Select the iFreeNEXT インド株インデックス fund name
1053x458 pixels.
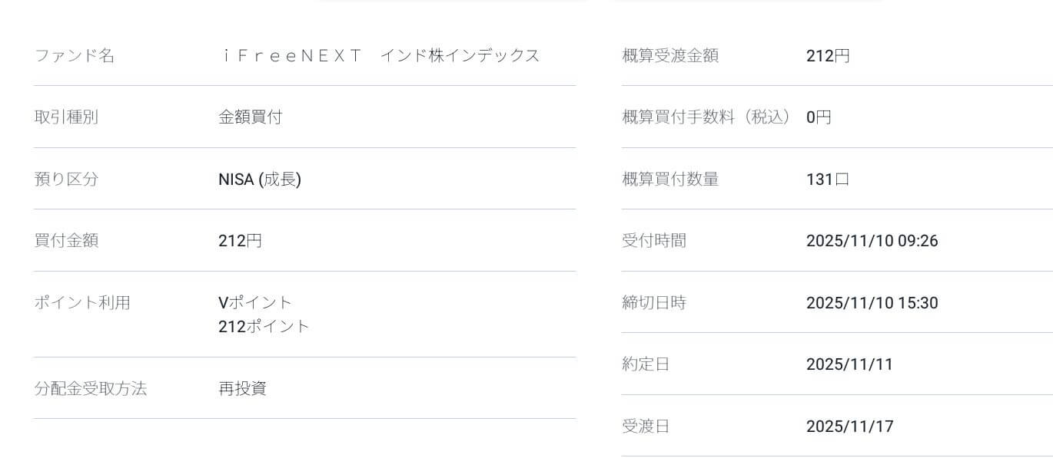(379, 56)
